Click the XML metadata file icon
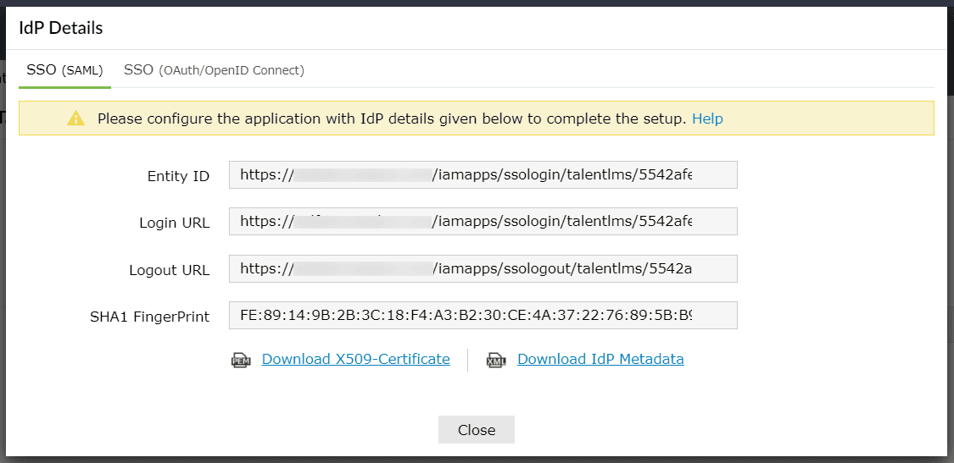954x463 pixels. [x=496, y=360]
